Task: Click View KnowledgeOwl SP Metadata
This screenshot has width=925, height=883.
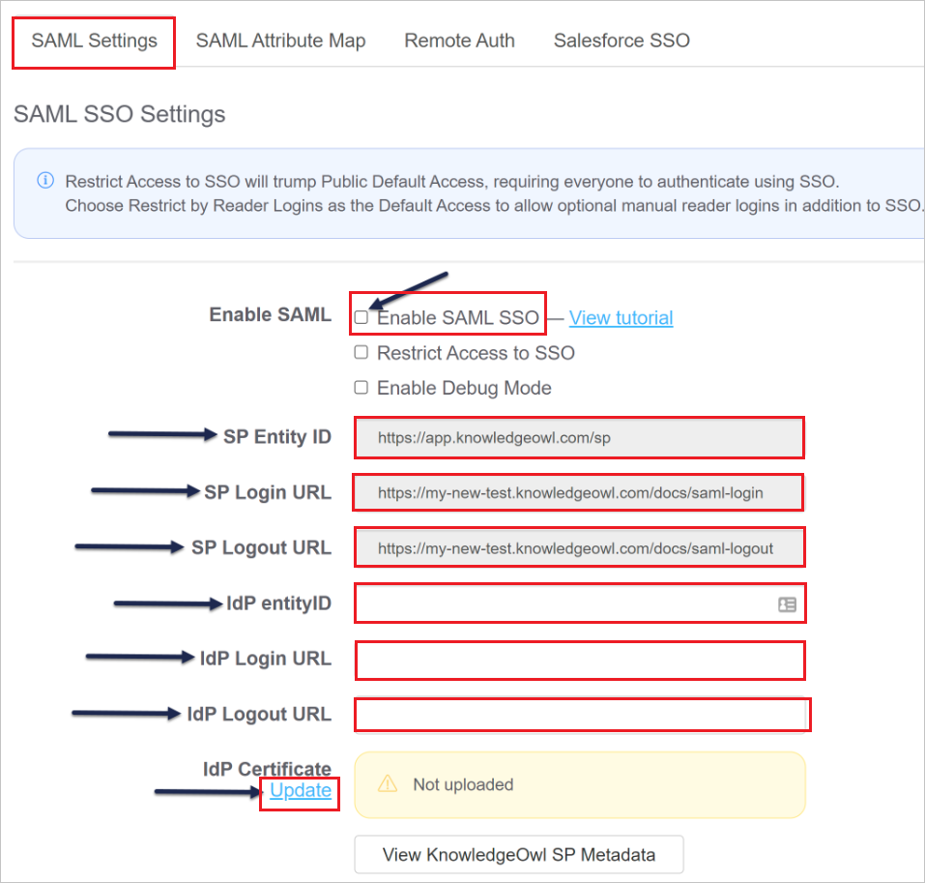Action: (518, 854)
